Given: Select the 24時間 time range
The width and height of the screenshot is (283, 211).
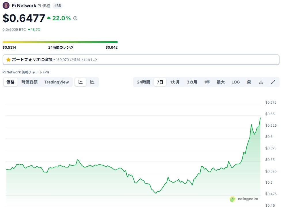Looking at the screenshot, I should point(143,82).
